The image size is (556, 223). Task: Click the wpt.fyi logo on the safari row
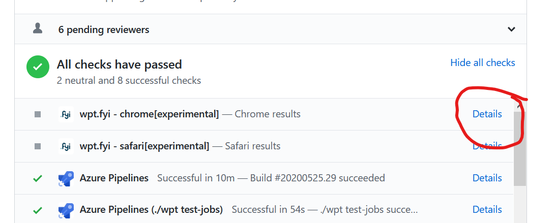point(66,146)
